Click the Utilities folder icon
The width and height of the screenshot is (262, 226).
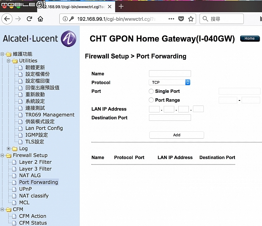click(15, 61)
